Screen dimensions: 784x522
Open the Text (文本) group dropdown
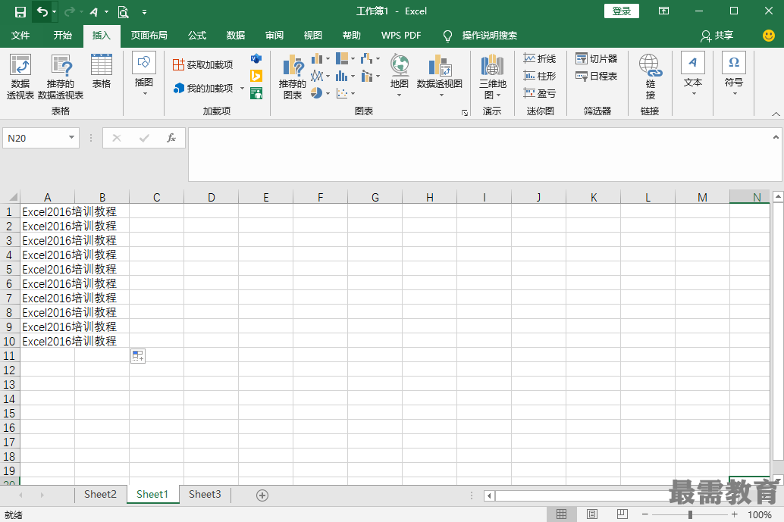[x=693, y=74]
